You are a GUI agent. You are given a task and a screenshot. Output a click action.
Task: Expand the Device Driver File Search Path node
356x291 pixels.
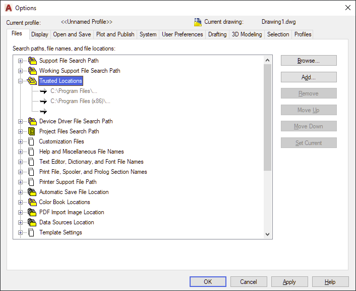pyautogui.click(x=21, y=121)
